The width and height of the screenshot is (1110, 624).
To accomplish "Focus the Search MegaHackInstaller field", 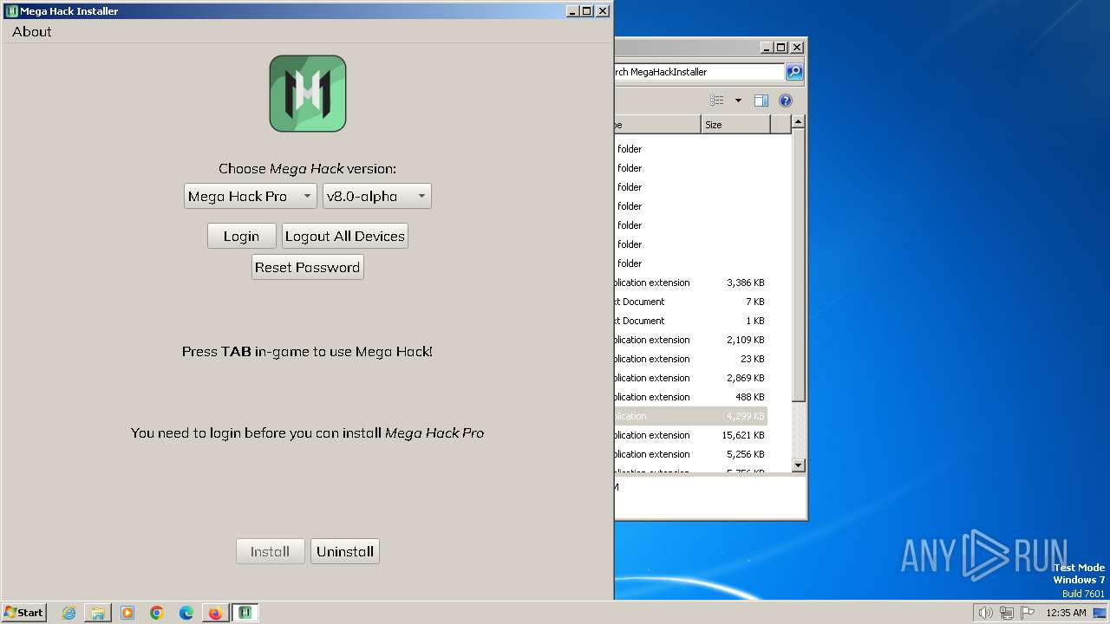I will [x=699, y=72].
